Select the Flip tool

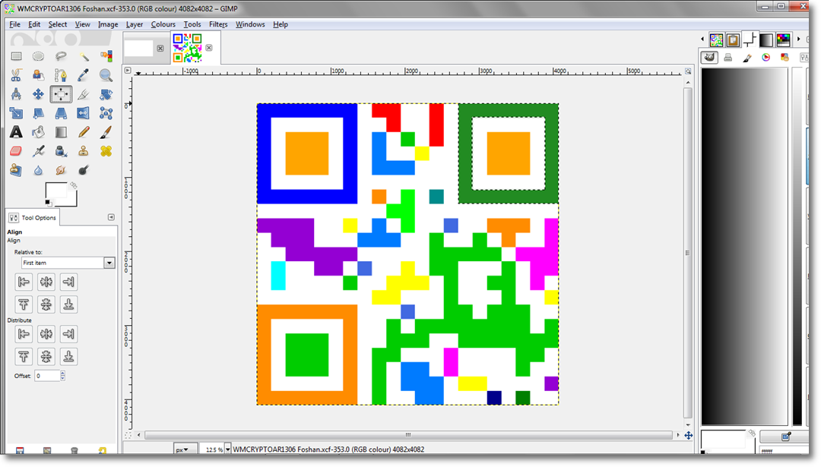pos(84,113)
